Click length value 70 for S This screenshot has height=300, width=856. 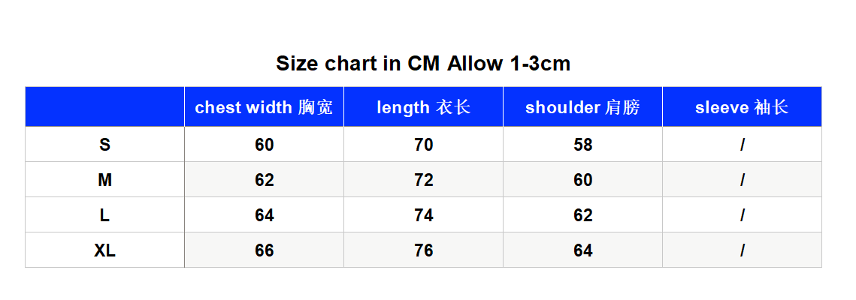[424, 145]
